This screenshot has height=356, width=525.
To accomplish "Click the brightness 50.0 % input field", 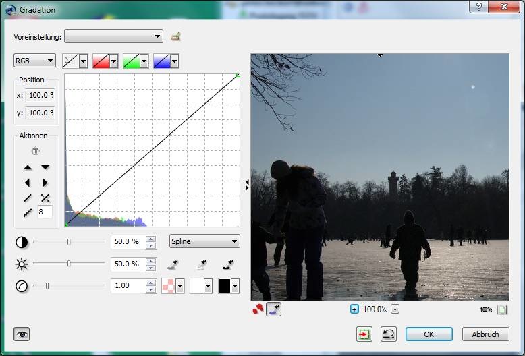I will 127,264.
